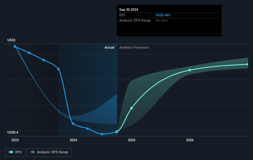Image resolution: width=253 pixels, height=160 pixels.
Task: Click the Analysts' EPS Range legend swatch
Action: 32,152
